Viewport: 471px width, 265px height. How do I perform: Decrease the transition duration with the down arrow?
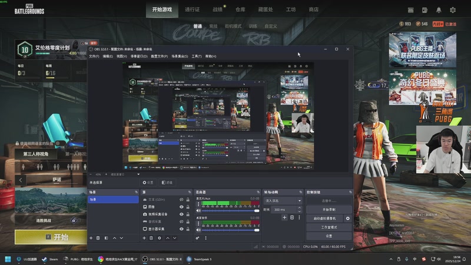point(299,211)
